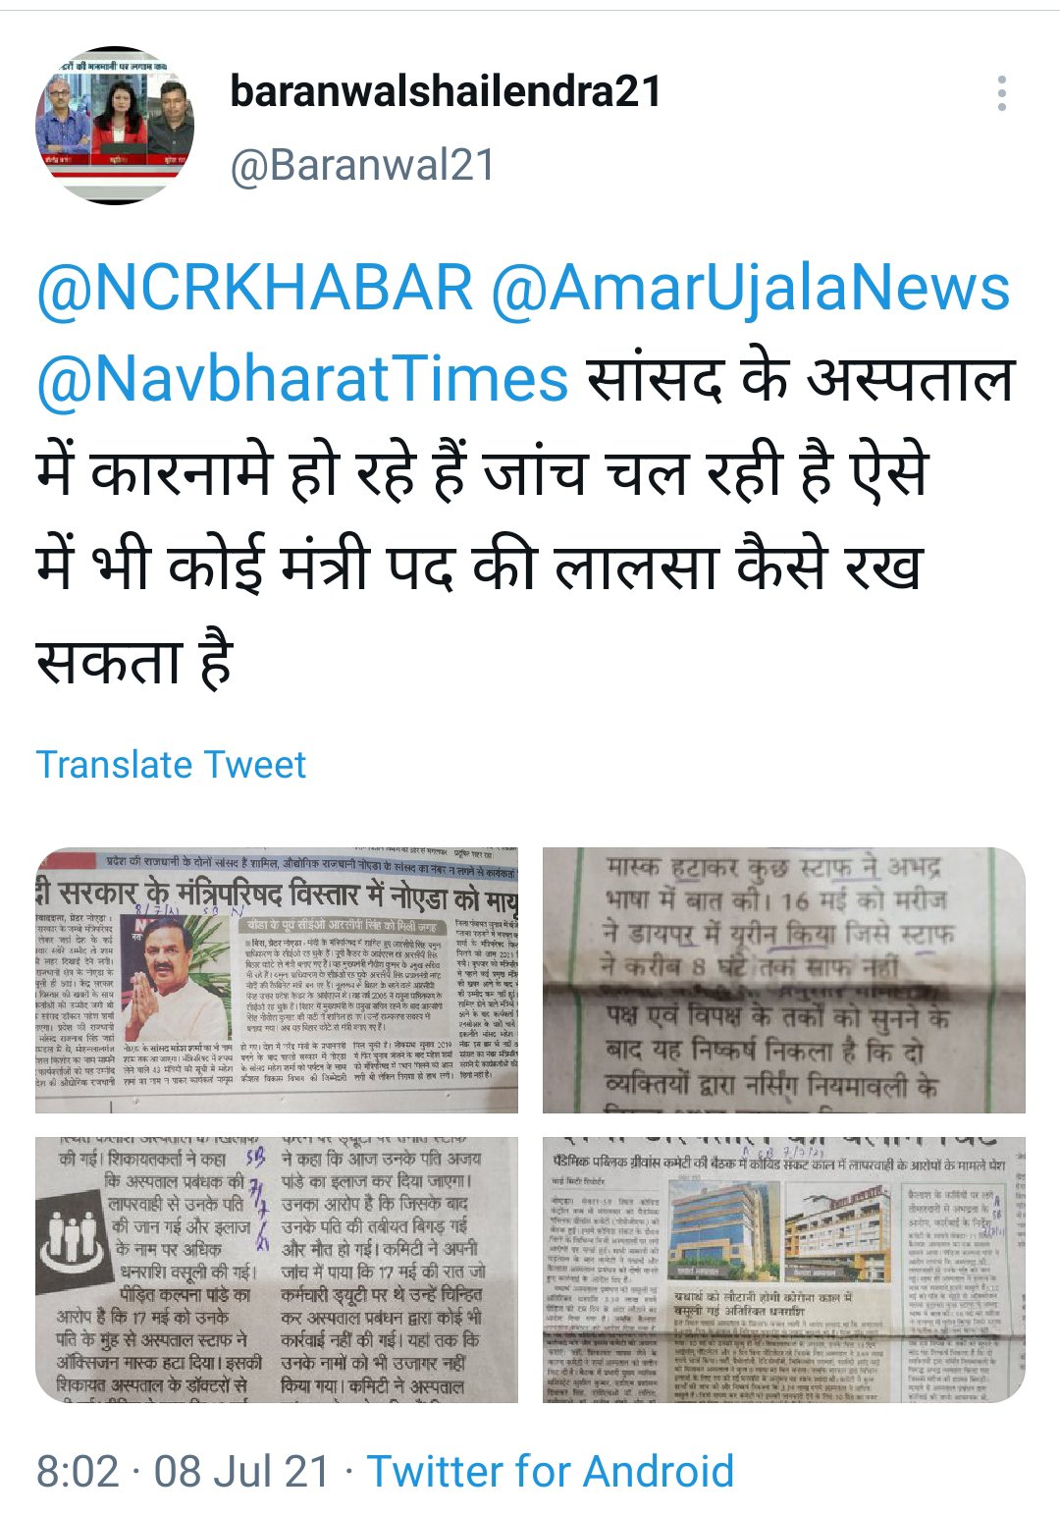Tap Translate Tweet
1060x1517 pixels.
point(171,764)
